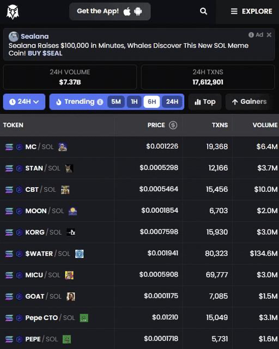Click the 24H TXNS 17,612,901 card
The width and height of the screenshot is (279, 349).
click(208, 77)
